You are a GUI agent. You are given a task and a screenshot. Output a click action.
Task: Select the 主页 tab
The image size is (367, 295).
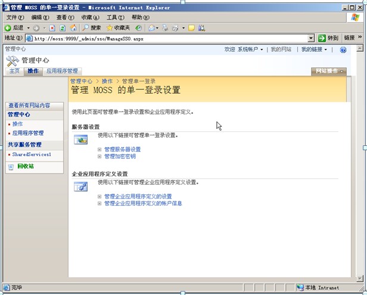pyautogui.click(x=14, y=71)
